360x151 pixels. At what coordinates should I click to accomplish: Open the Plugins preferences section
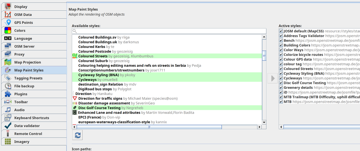pyautogui.click(x=21, y=94)
